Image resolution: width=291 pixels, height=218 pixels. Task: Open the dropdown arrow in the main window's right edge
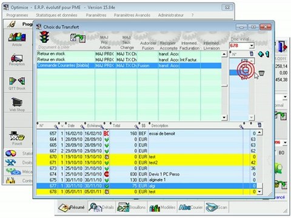pos(285,97)
